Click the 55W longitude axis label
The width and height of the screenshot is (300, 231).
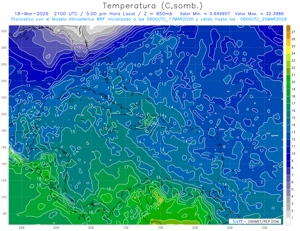265,228
